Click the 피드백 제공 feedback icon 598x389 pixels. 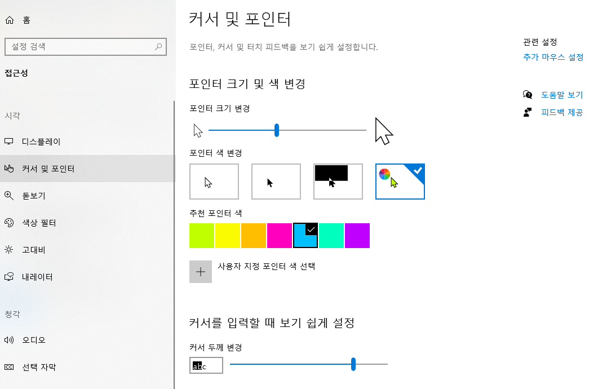tap(528, 112)
